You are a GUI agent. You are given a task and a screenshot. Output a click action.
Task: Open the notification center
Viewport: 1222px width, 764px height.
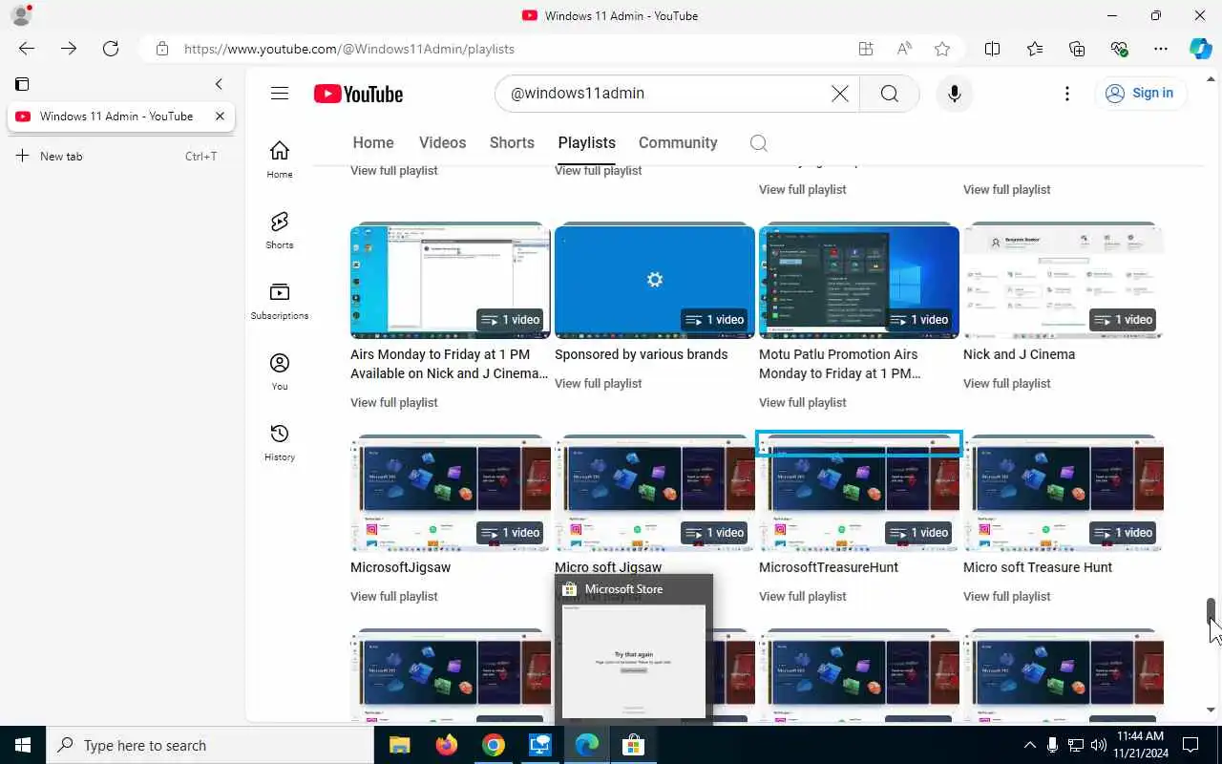click(x=1190, y=745)
